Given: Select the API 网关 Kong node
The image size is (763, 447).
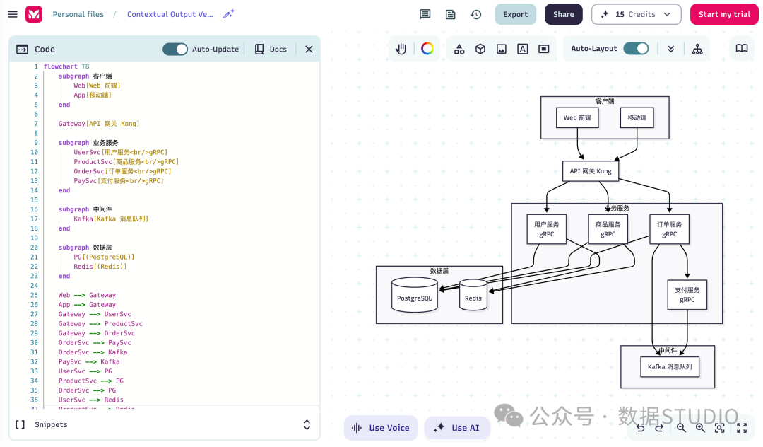Looking at the screenshot, I should (x=591, y=171).
